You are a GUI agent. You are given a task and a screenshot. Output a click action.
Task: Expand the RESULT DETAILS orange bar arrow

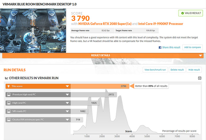pos(200,55)
